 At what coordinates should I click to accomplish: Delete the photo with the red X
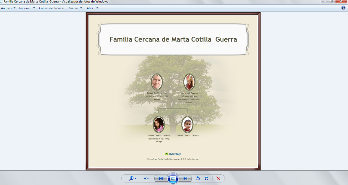pos(218,178)
